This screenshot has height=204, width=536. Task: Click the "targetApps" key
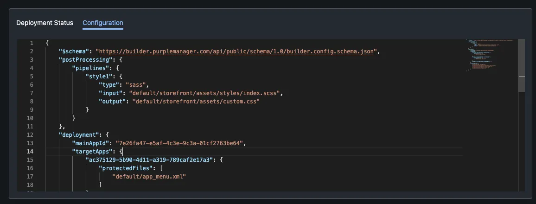(92, 151)
